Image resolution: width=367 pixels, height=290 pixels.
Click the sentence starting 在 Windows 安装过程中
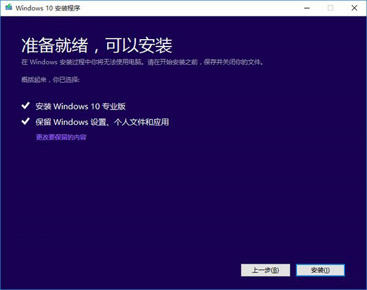[143, 62]
